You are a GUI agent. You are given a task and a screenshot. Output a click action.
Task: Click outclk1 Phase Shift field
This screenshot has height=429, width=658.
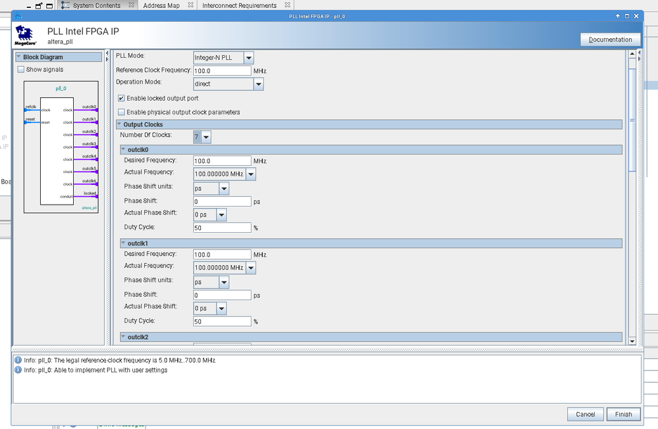point(222,295)
